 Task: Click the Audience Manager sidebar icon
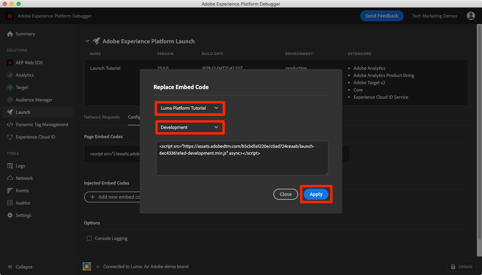click(10, 100)
